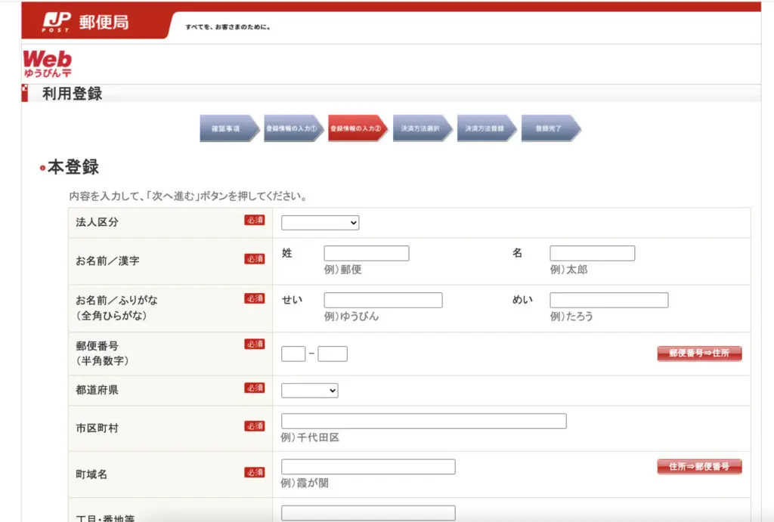Click the 決済方法登録 step arrow

coord(485,128)
